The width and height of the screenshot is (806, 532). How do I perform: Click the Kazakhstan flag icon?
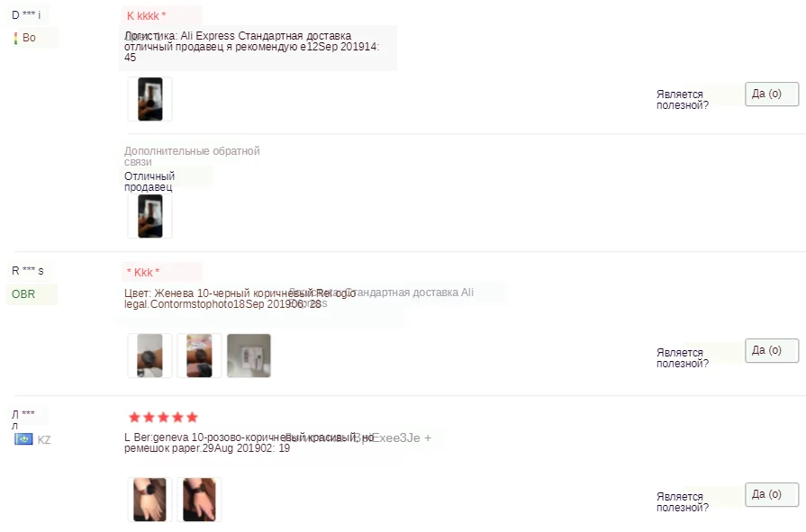(23, 439)
